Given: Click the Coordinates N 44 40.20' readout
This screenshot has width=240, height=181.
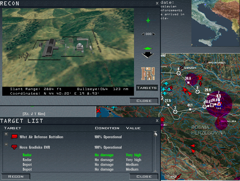Looking at the screenshot, I should pyautogui.click(x=55, y=94).
